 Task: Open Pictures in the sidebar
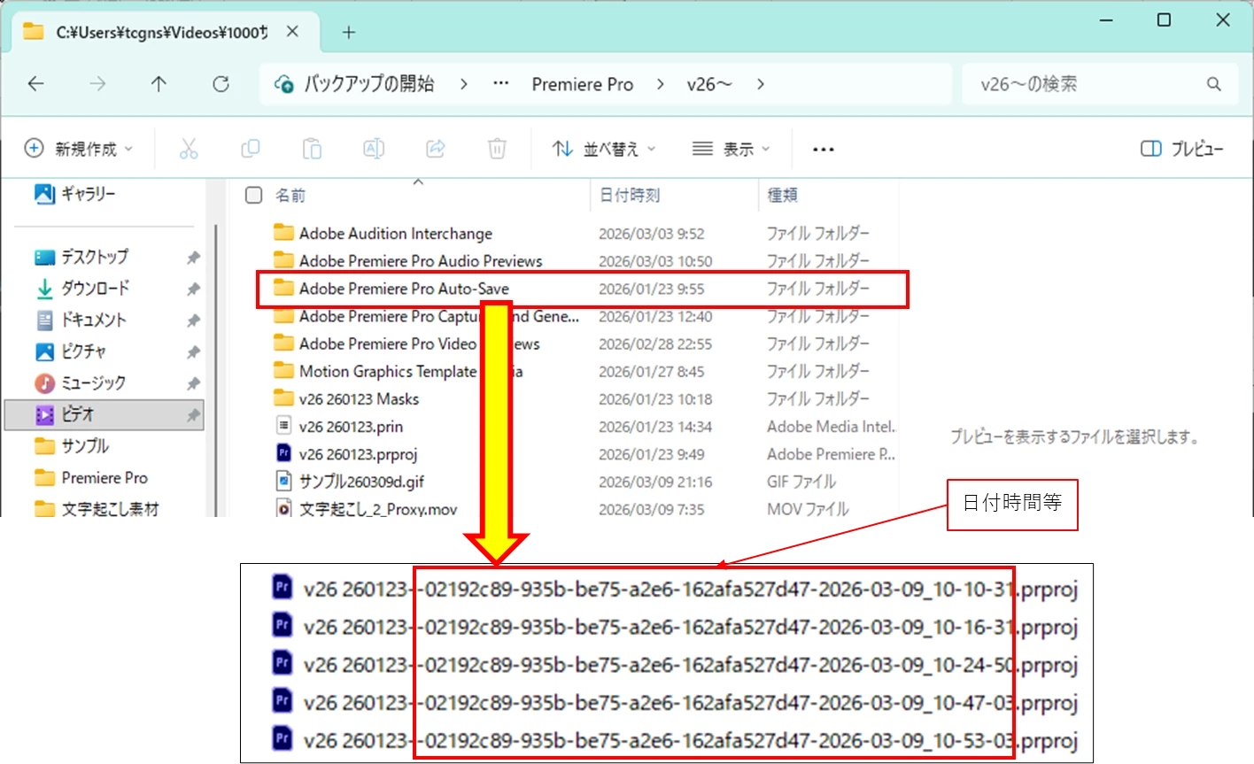click(71, 351)
